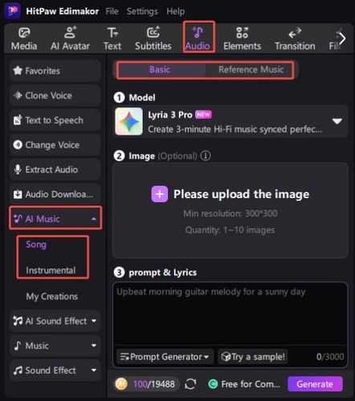Show the Image option info icon
The width and height of the screenshot is (355, 401).
206,156
